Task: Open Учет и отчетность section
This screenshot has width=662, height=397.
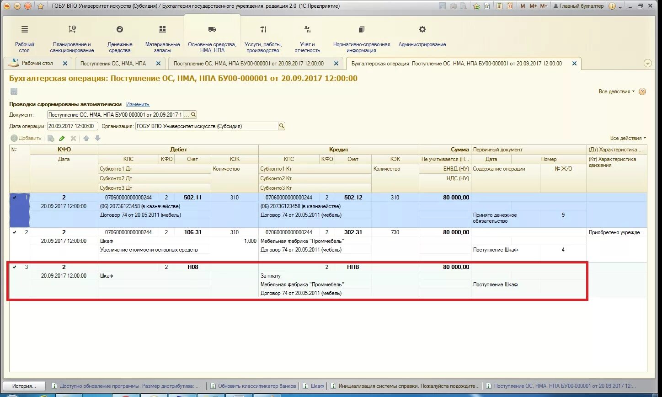Action: [x=307, y=39]
